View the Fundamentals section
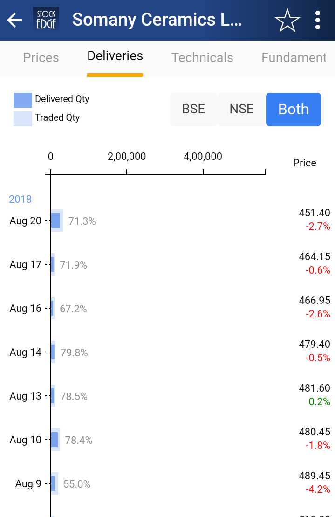 click(x=294, y=58)
